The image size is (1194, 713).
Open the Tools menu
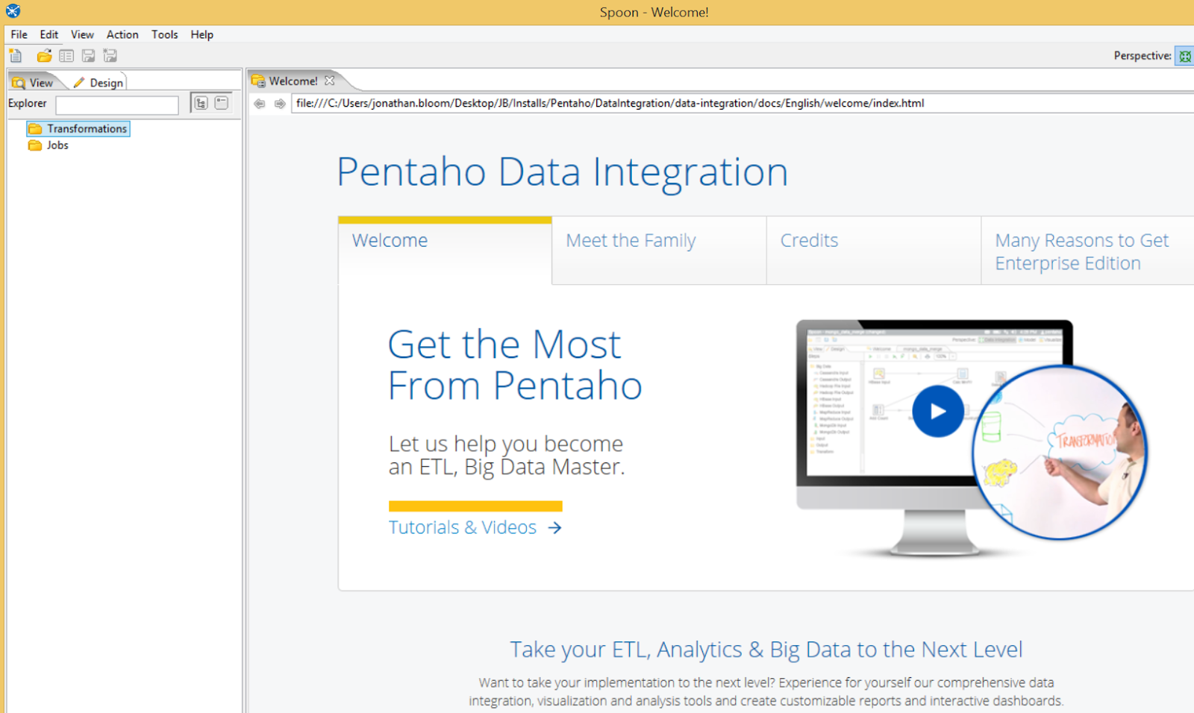165,34
